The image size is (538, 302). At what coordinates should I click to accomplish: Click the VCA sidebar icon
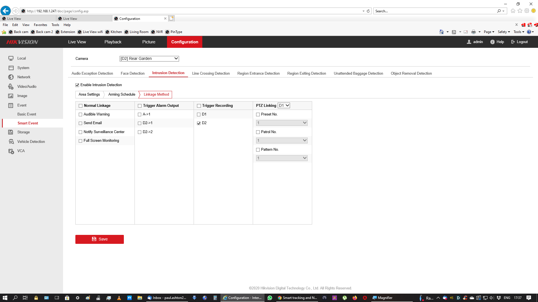(11, 151)
